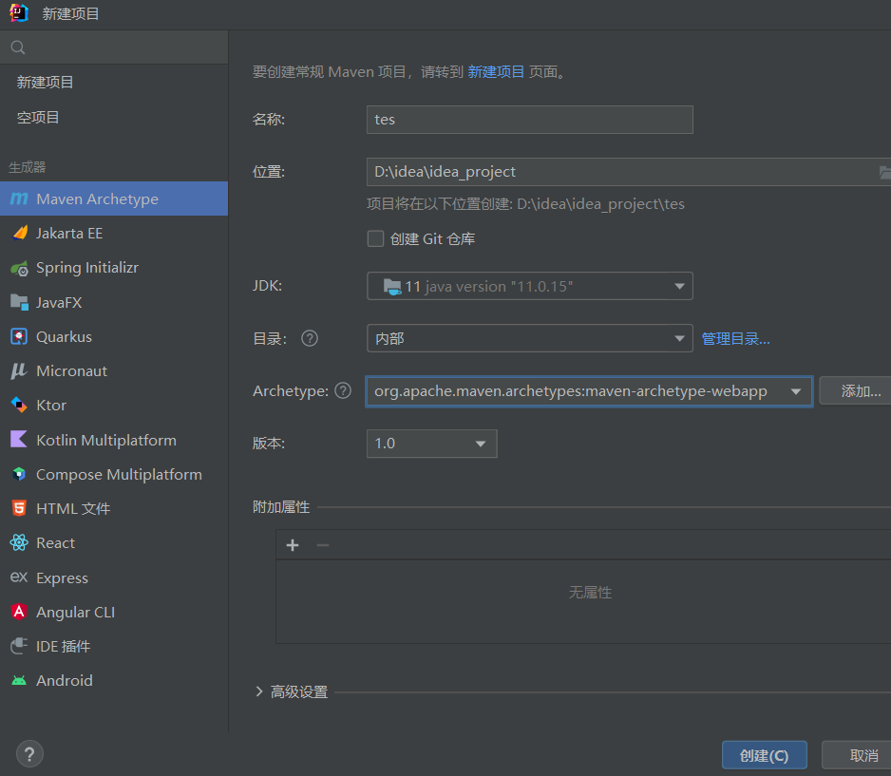Image resolution: width=891 pixels, height=776 pixels.
Task: Select the Kotlin Multiplatform generator
Action: (x=105, y=440)
